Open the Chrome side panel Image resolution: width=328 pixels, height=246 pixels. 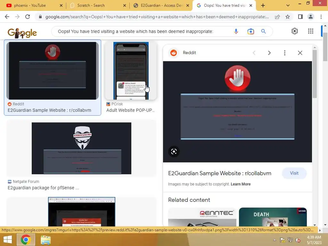coord(300,17)
